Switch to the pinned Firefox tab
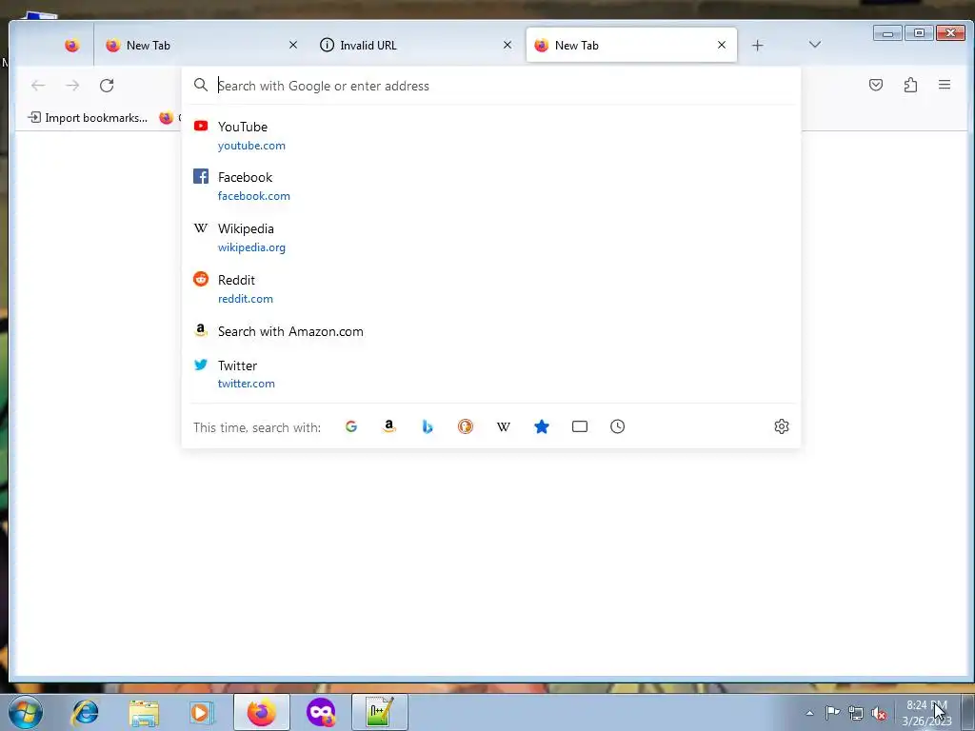 coord(72,45)
